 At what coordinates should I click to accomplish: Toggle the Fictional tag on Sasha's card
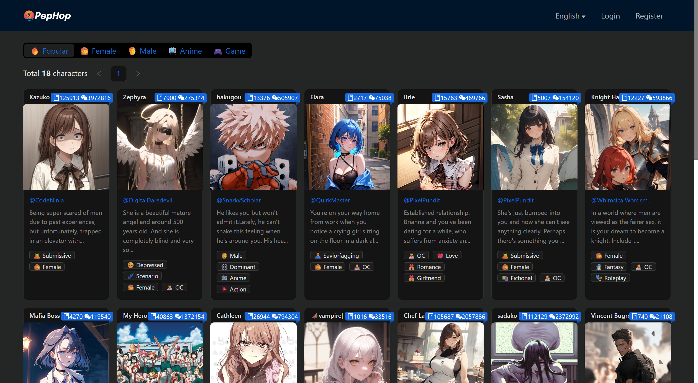pyautogui.click(x=516, y=278)
